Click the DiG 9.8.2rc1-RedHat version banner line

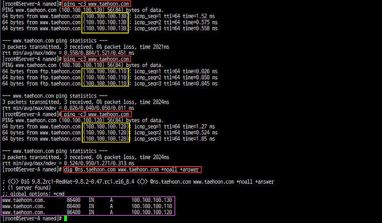[138, 182]
